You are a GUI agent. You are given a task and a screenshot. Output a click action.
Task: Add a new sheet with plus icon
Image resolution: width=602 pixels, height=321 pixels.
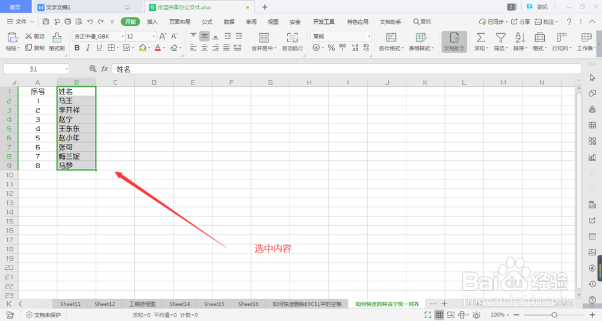tap(444, 304)
